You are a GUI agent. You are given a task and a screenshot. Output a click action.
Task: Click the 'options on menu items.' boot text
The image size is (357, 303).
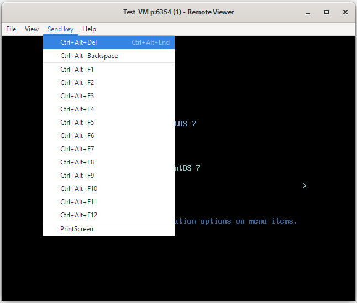coord(249,221)
